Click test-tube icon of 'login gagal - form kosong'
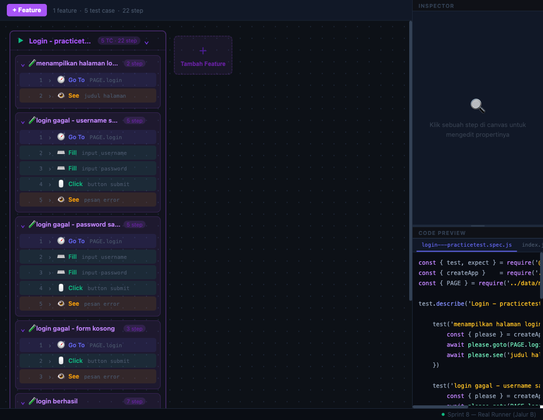 pos(32,328)
